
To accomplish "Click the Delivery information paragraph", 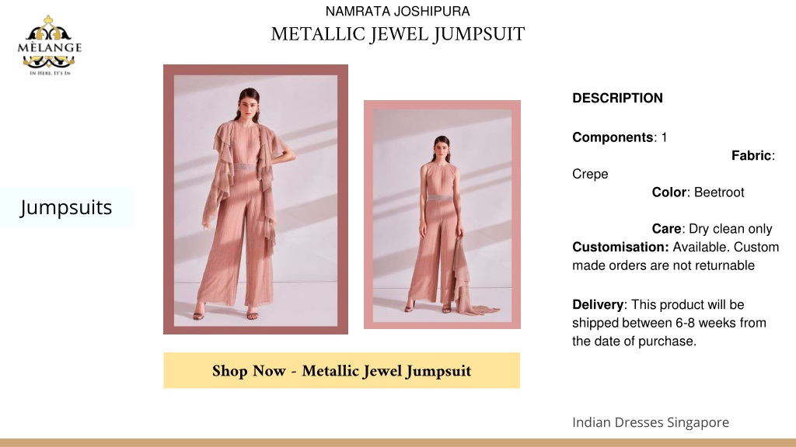I will click(x=669, y=323).
